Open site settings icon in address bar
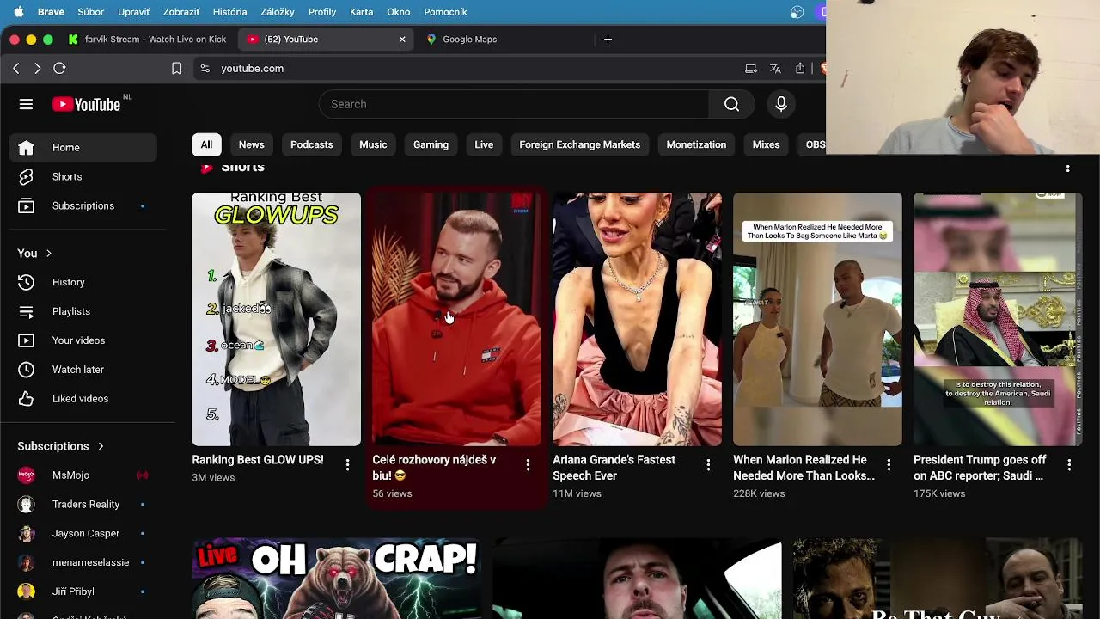This screenshot has width=1100, height=619. coord(205,68)
